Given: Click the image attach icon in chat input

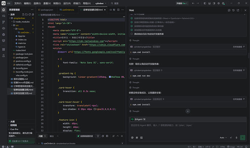Looking at the screenshot, I should pyautogui.click(x=141, y=138).
